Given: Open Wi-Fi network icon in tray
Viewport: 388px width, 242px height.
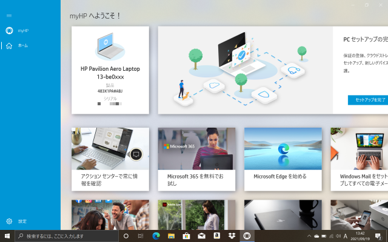Looking at the screenshot, I should (x=331, y=236).
